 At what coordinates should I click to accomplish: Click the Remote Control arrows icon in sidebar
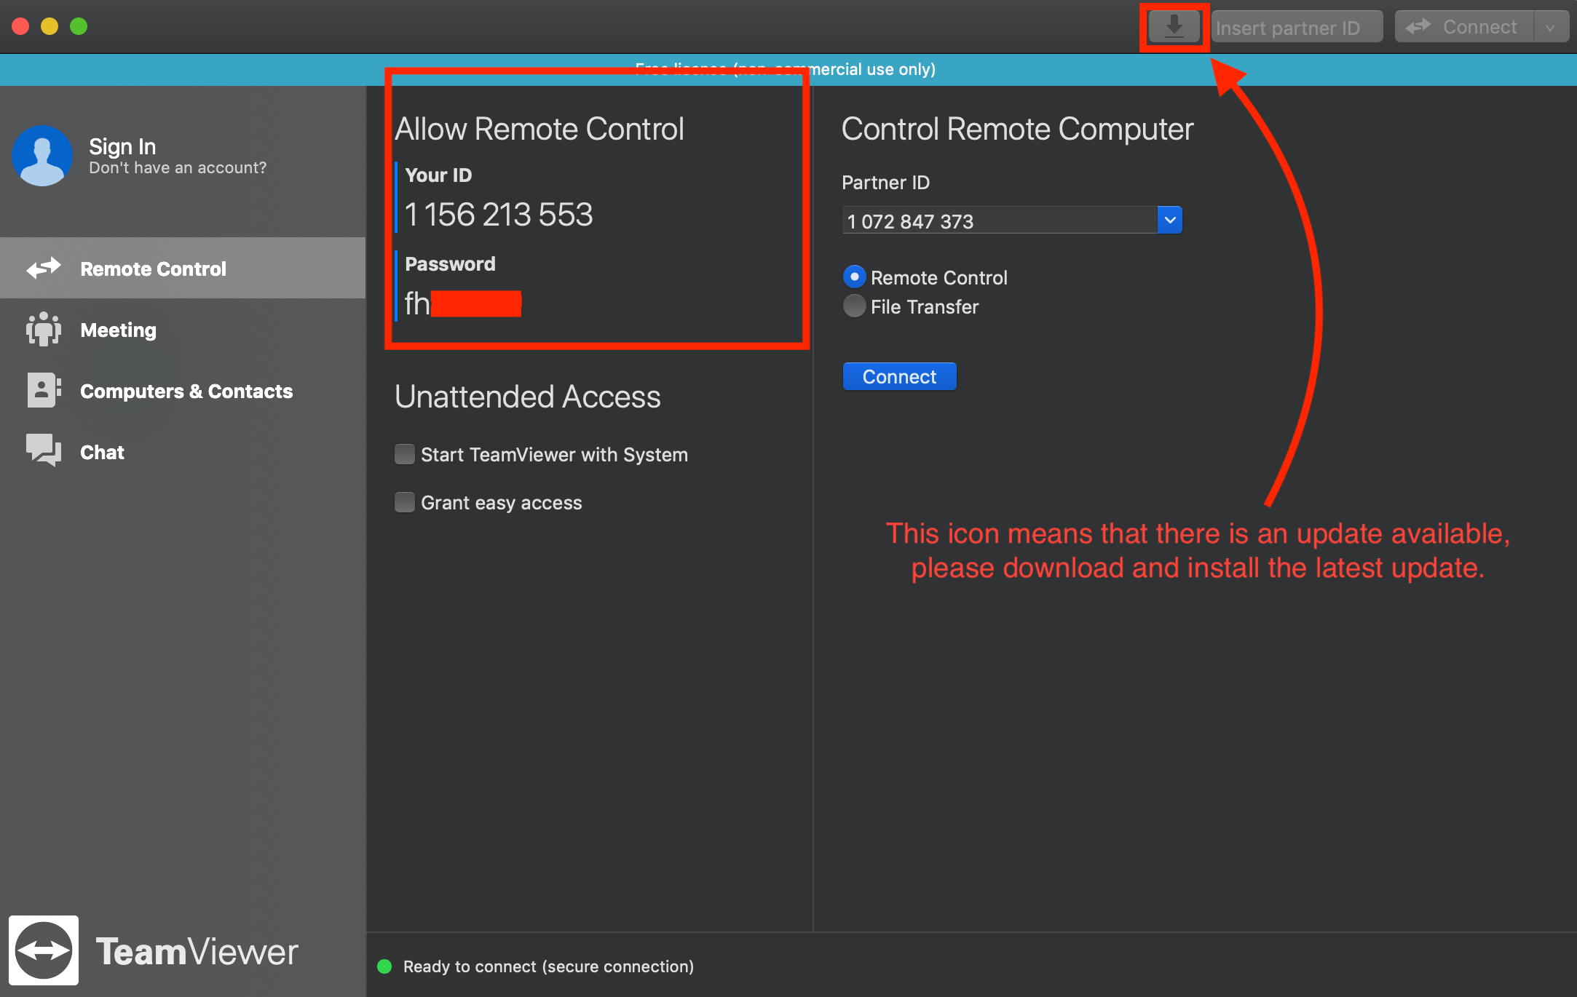point(44,268)
